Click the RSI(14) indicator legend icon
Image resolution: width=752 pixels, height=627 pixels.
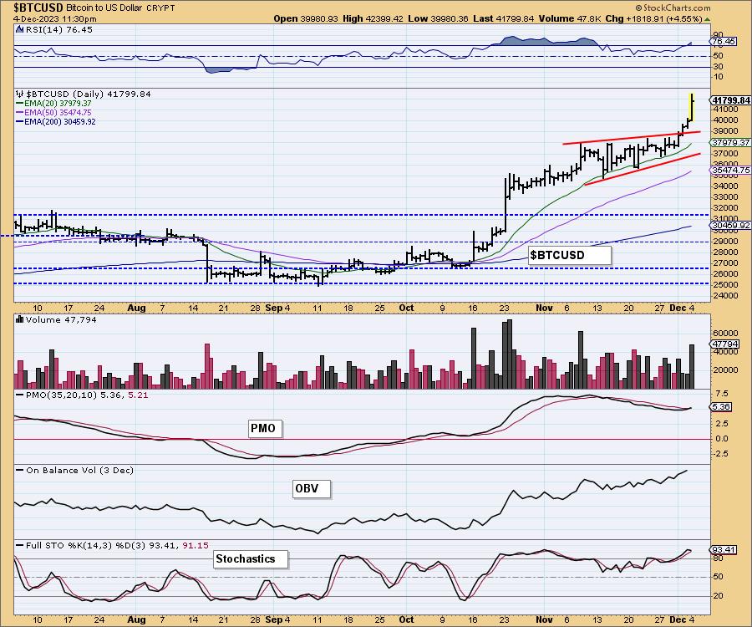tap(20, 29)
